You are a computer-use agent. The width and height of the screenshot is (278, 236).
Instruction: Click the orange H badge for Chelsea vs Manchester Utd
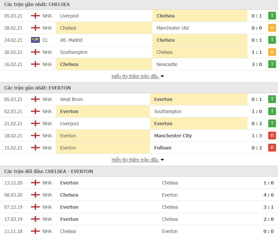pyautogui.click(x=272, y=28)
